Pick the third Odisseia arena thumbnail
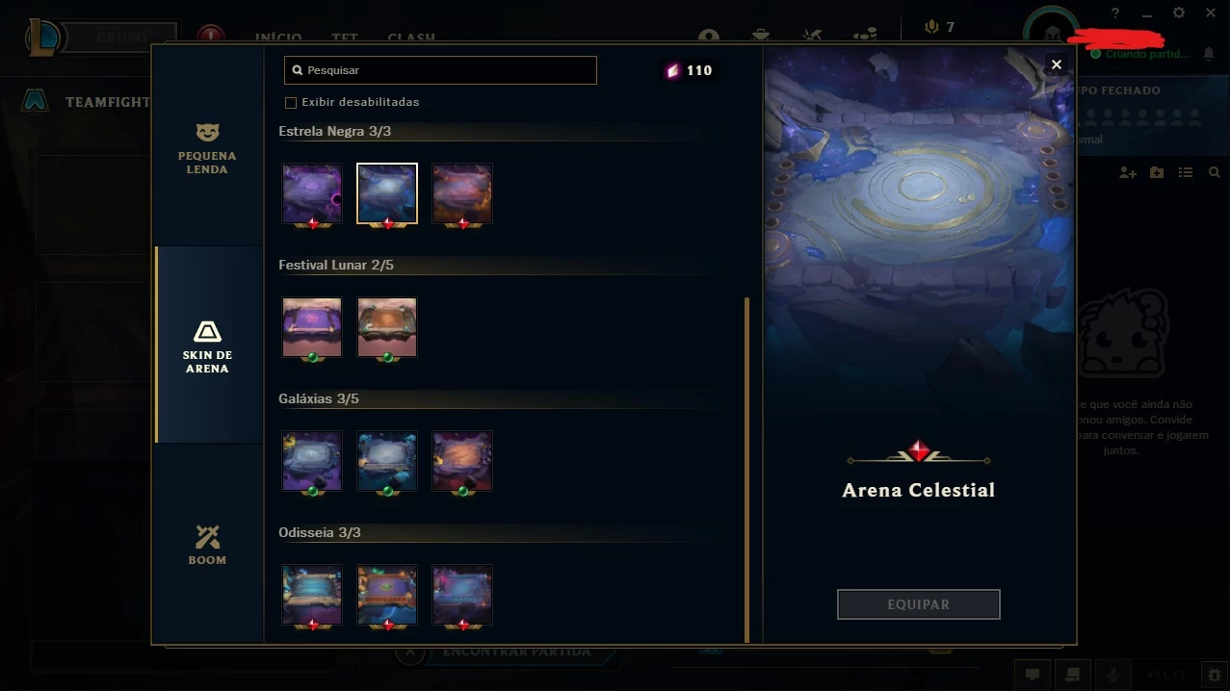The width and height of the screenshot is (1230, 691). (x=462, y=595)
